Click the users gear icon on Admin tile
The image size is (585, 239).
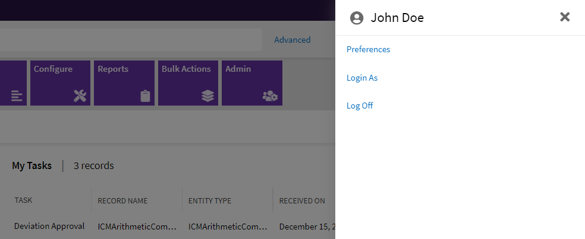270,96
